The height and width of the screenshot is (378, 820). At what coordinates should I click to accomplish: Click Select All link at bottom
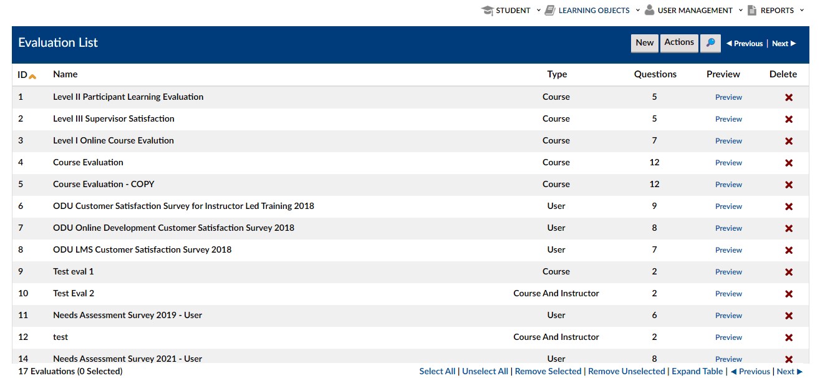(437, 371)
